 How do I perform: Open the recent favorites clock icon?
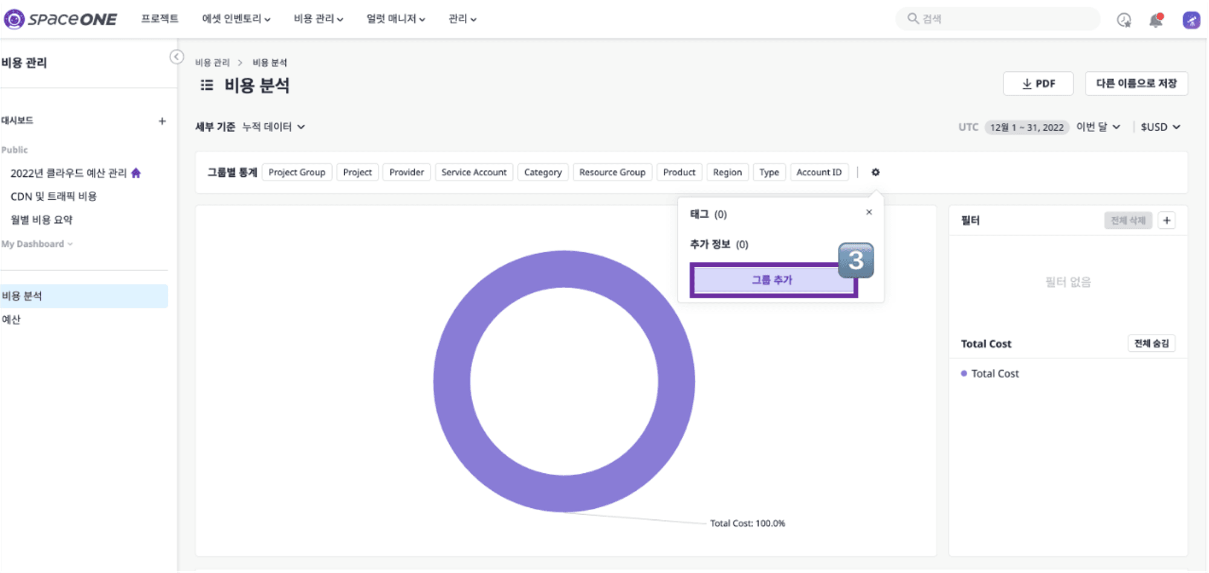click(x=1124, y=20)
